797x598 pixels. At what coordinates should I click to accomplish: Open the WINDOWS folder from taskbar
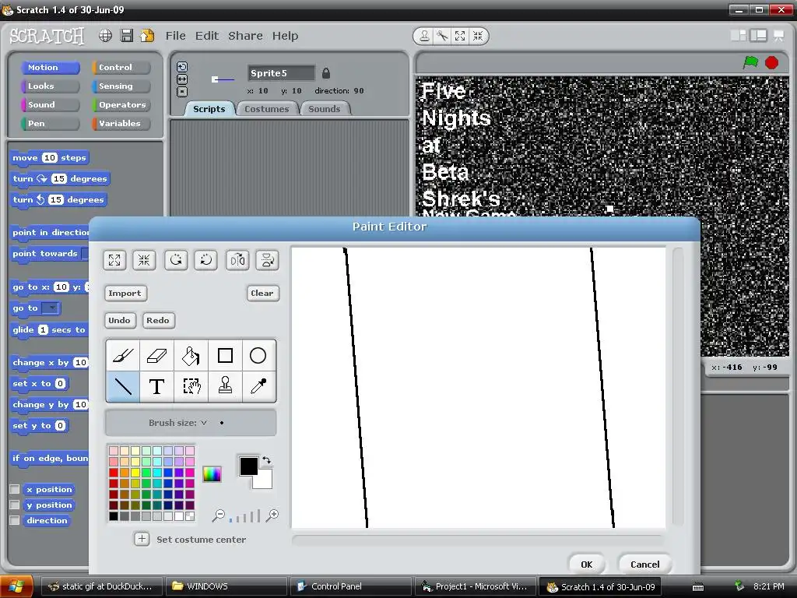pyautogui.click(x=226, y=586)
